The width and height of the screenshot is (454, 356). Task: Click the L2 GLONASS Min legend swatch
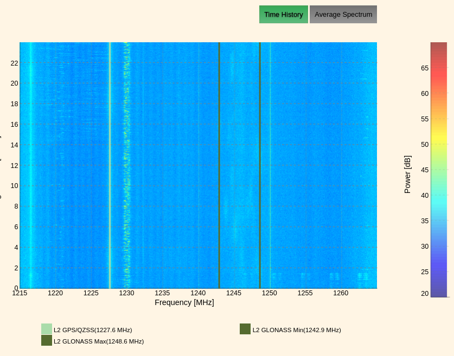click(245, 329)
